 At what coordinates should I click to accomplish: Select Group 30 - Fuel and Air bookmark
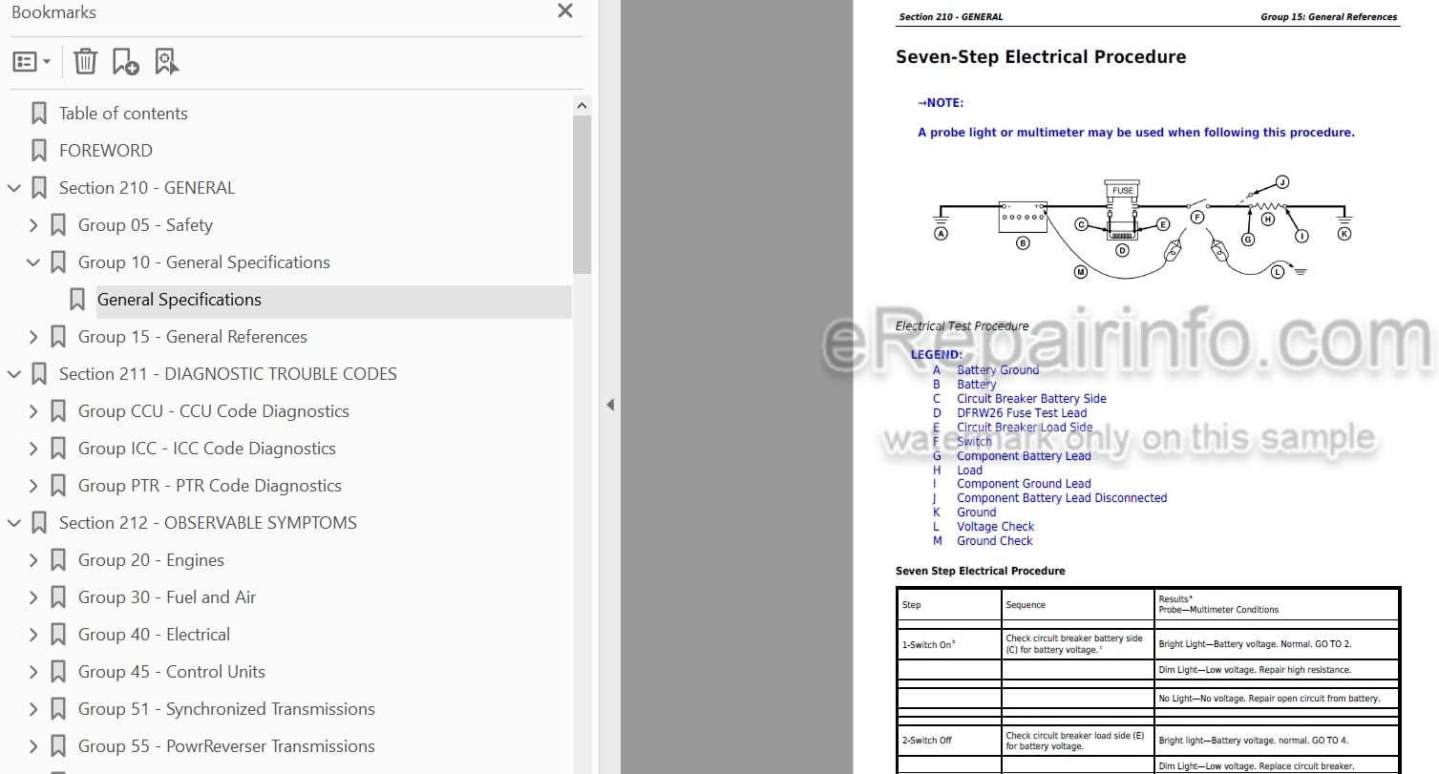167,597
